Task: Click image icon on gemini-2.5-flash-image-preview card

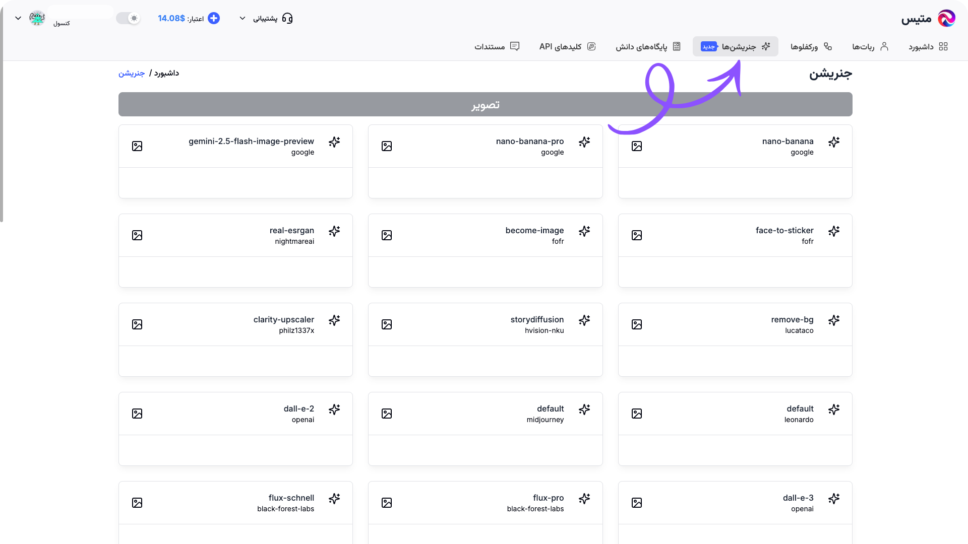Action: (x=137, y=146)
